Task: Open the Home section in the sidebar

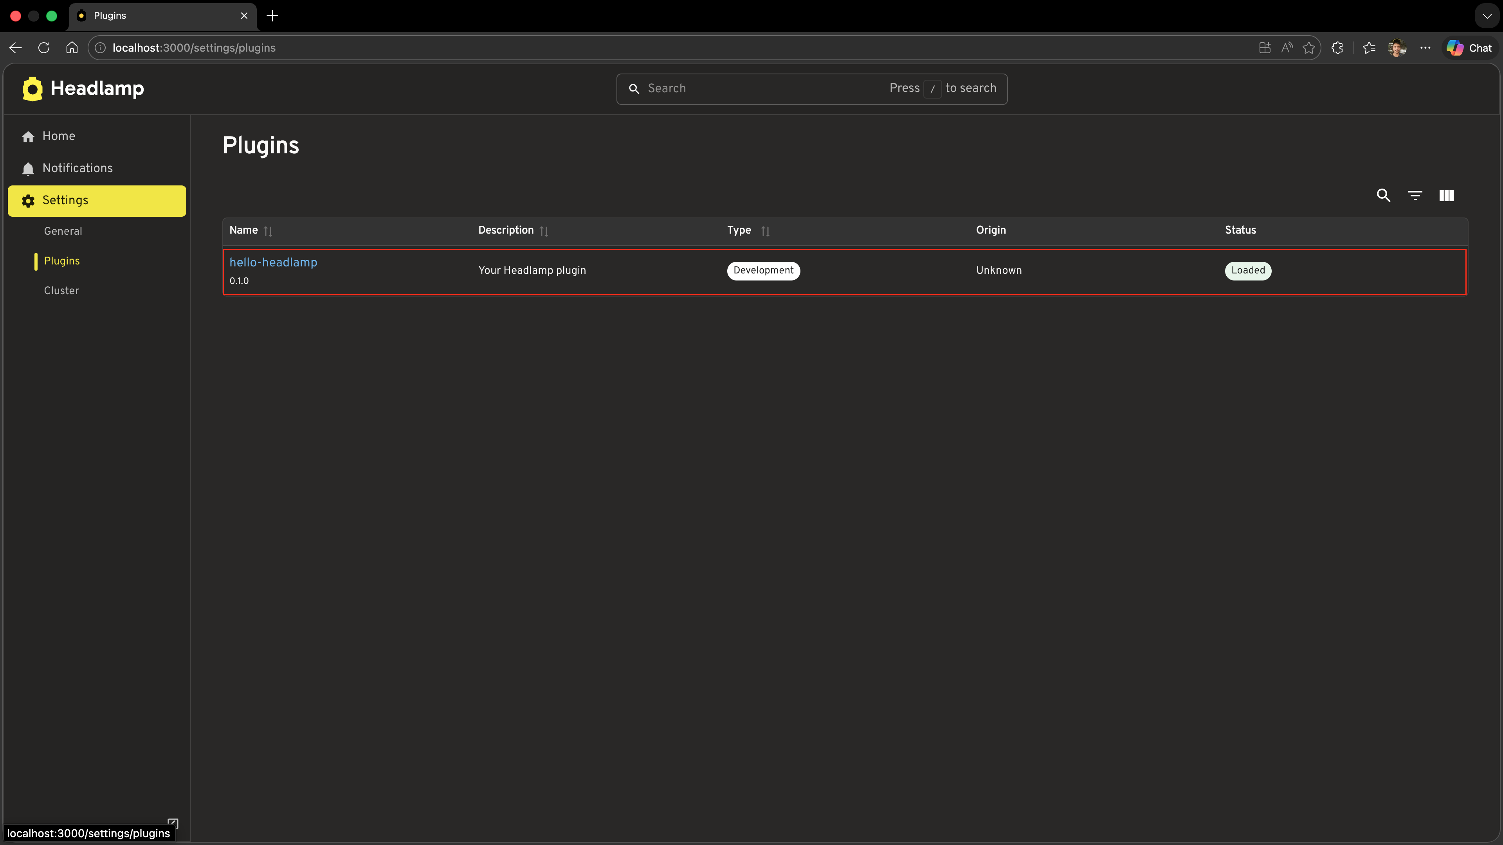Action: pyautogui.click(x=58, y=136)
